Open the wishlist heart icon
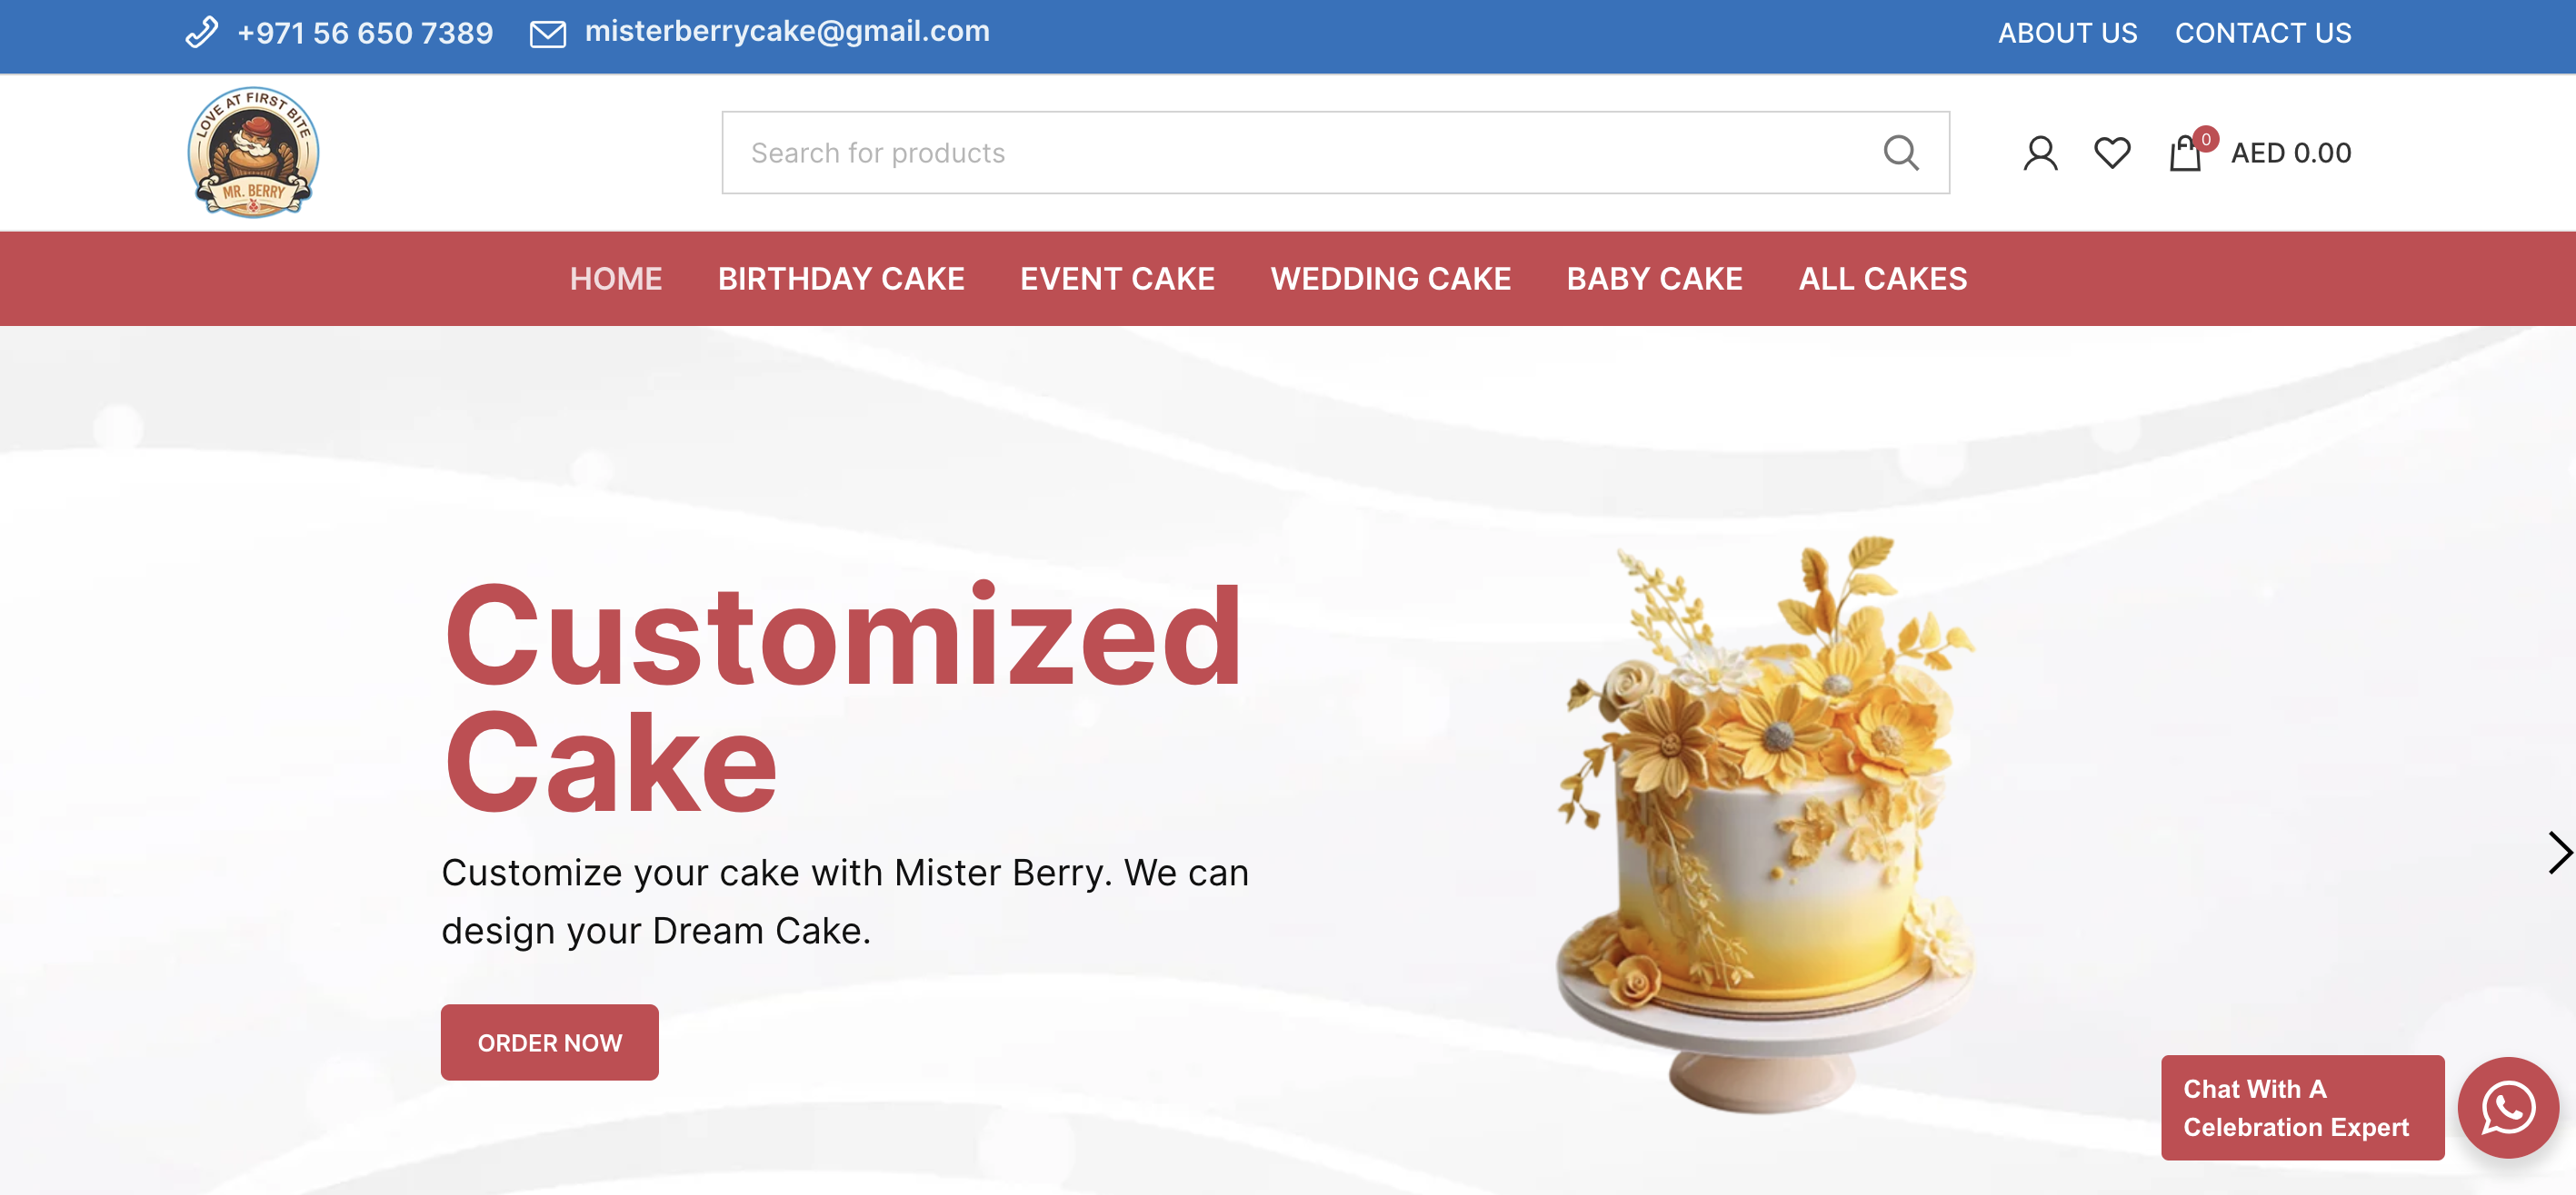The height and width of the screenshot is (1195, 2576). [2112, 153]
